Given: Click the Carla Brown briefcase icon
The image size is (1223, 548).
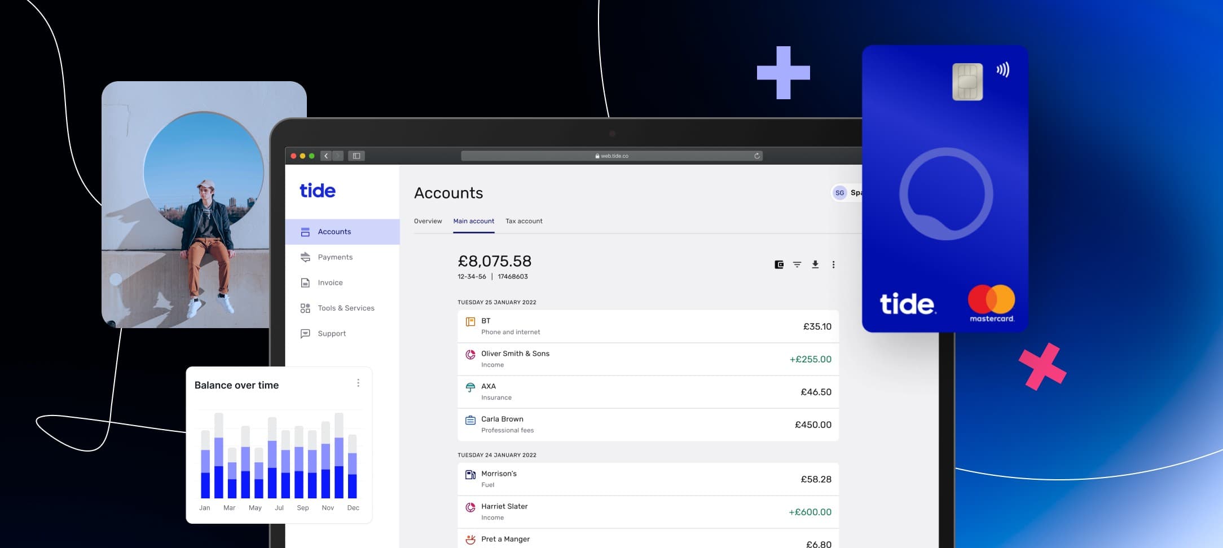Looking at the screenshot, I should coord(470,420).
